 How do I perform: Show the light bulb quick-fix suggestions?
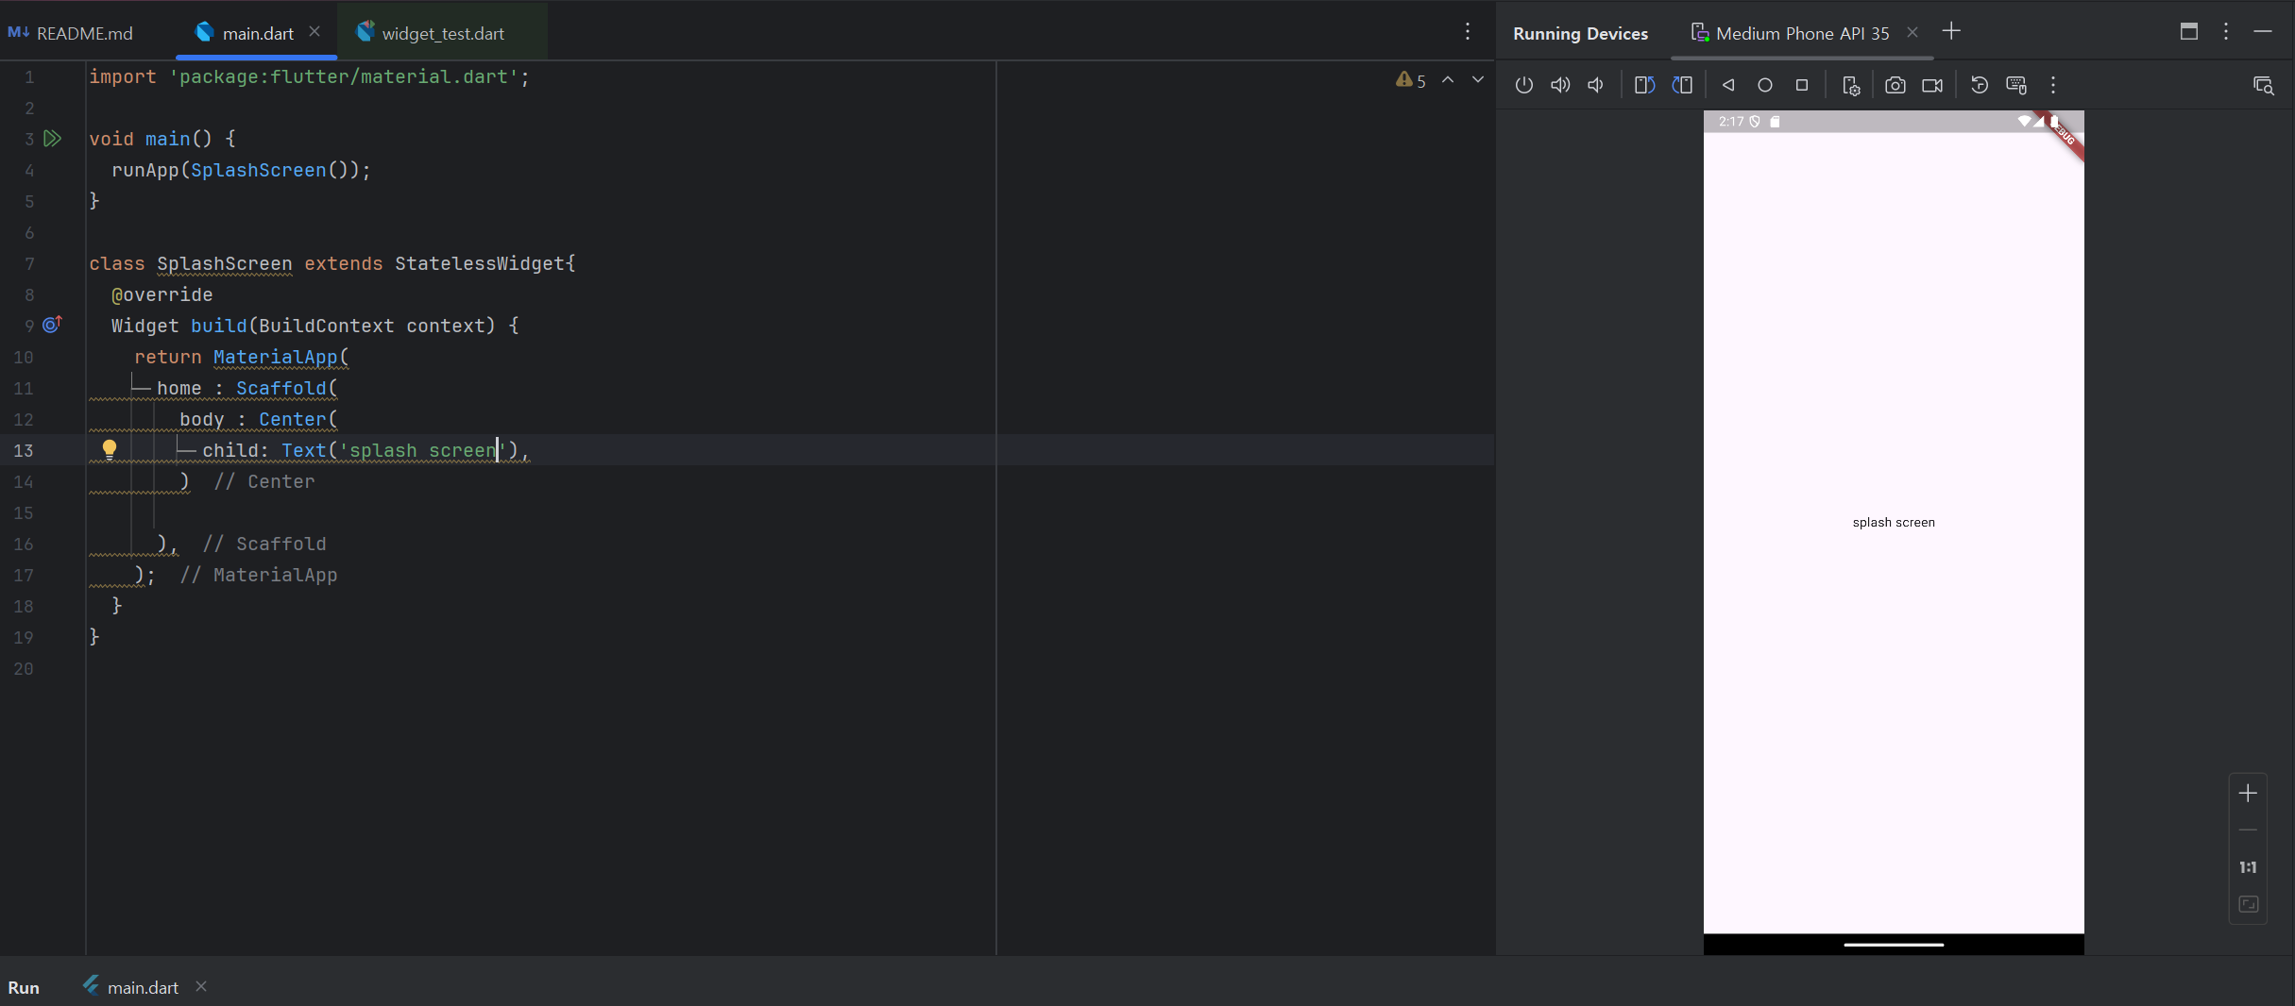(110, 449)
